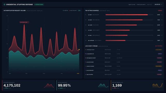This screenshot has height=93, width=166.
Task: Open the session.revoked event row
Action: [x=124, y=66]
